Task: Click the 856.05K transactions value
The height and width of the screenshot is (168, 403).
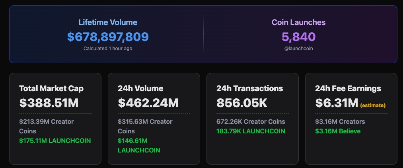Action: click(x=242, y=103)
